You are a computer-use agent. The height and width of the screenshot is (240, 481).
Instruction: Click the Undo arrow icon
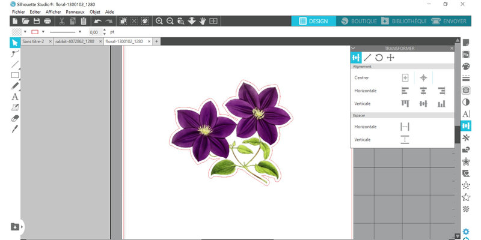coord(98,21)
